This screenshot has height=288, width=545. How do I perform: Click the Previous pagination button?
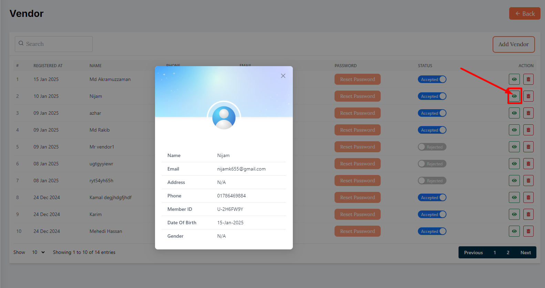click(473, 253)
